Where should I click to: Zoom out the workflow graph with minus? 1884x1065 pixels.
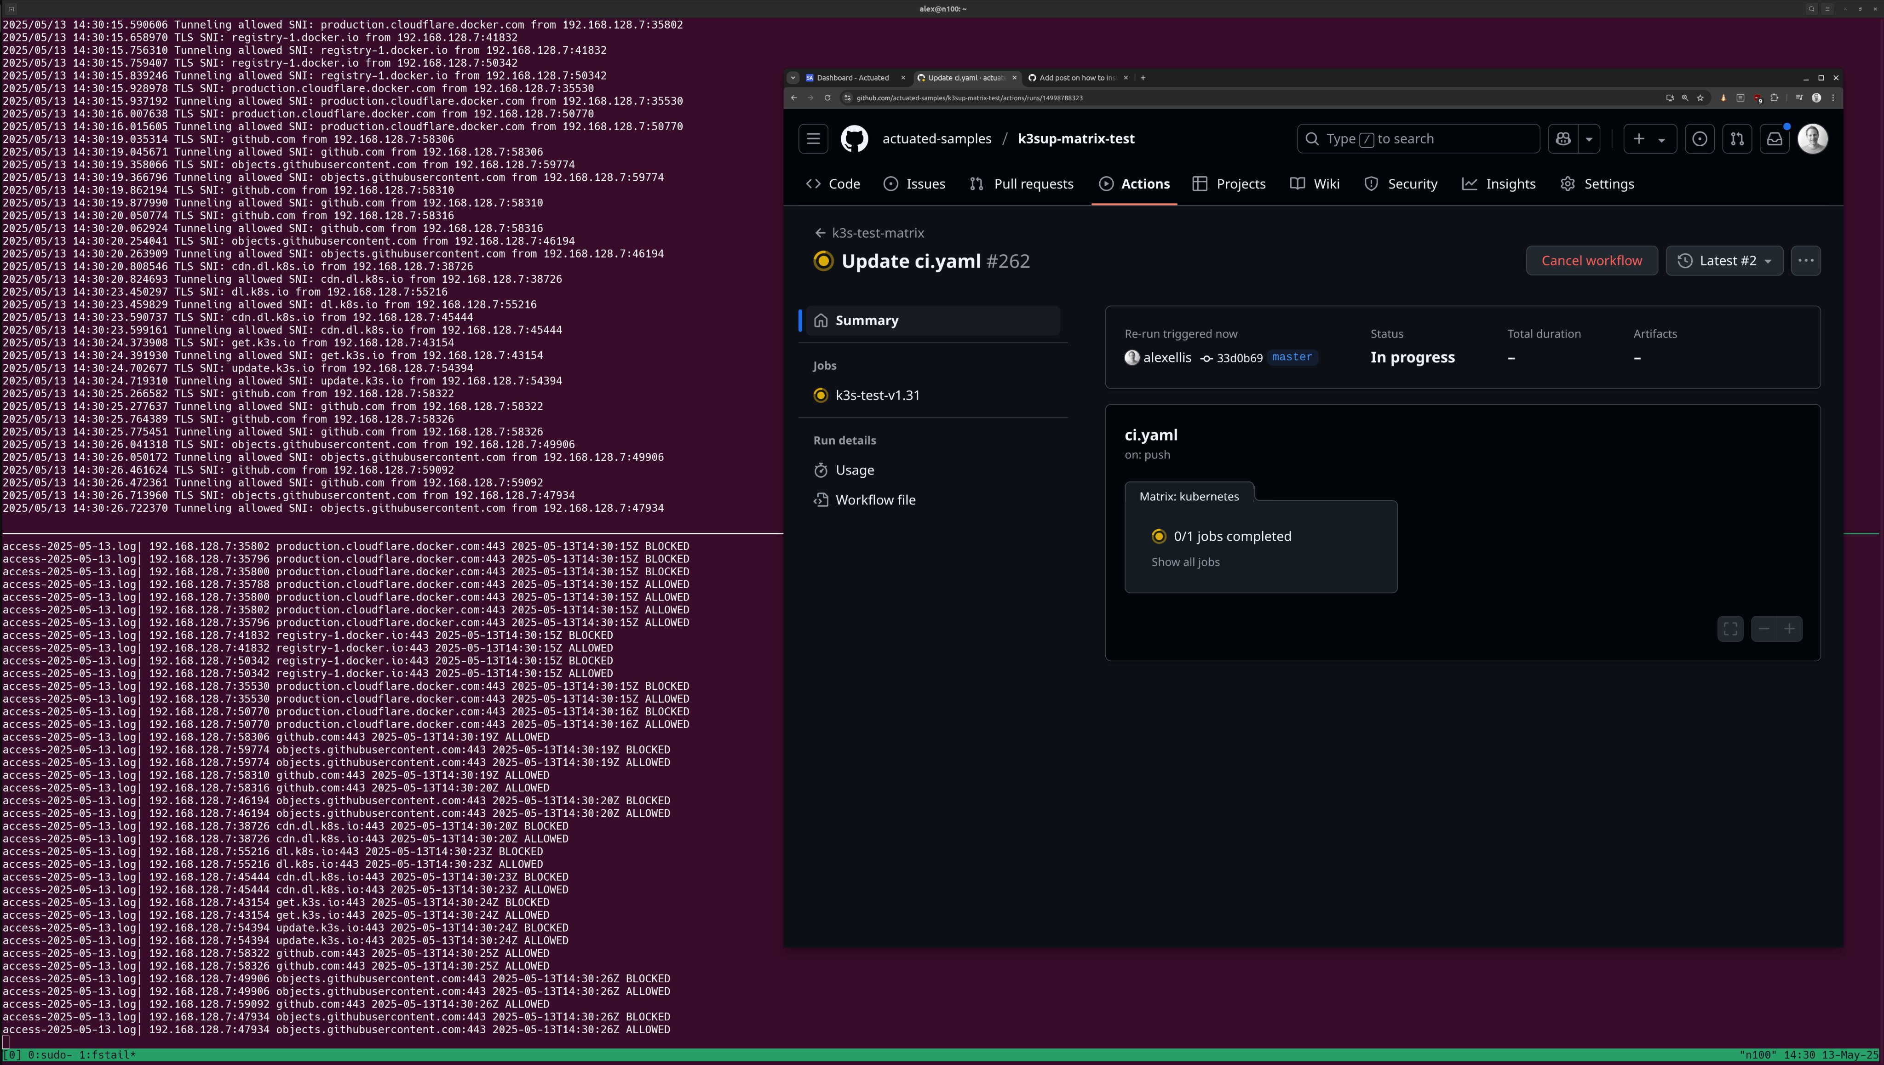pyautogui.click(x=1764, y=628)
